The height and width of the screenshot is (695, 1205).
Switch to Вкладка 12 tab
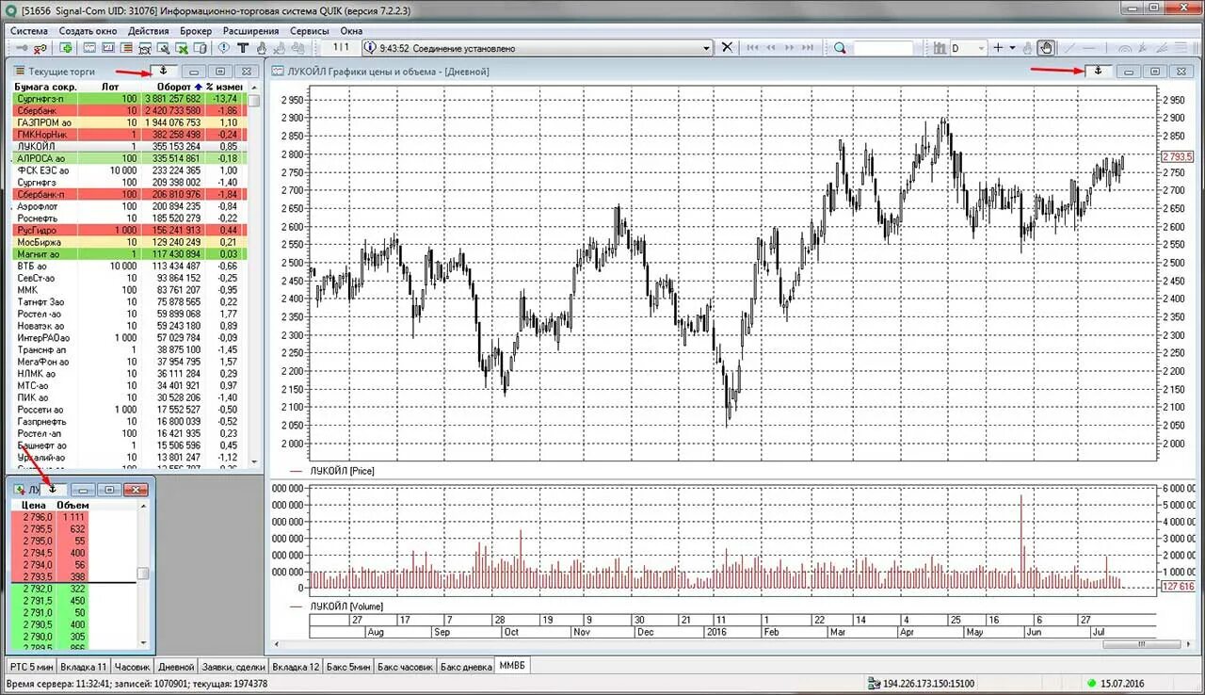click(296, 667)
